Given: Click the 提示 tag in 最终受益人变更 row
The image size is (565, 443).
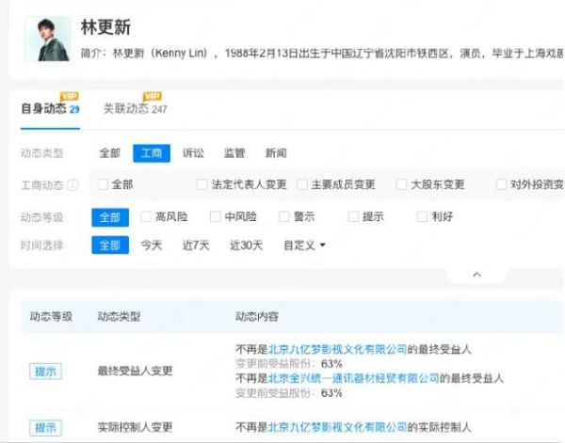Looking at the screenshot, I should point(45,372).
